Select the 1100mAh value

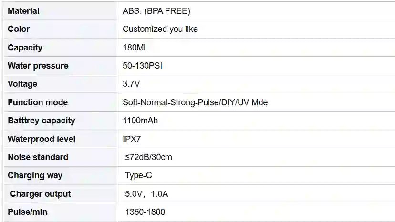click(140, 121)
